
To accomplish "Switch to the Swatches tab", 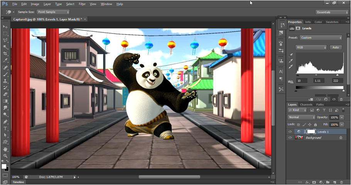I will pyautogui.click(x=332, y=22).
